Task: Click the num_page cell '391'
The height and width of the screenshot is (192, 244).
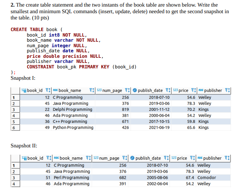Action: (x=110, y=184)
